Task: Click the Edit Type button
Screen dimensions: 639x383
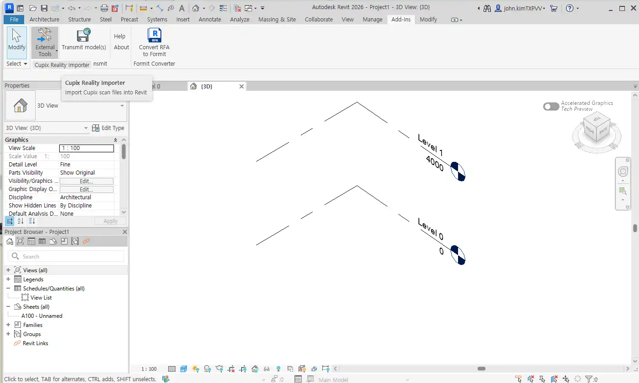Action: [108, 128]
